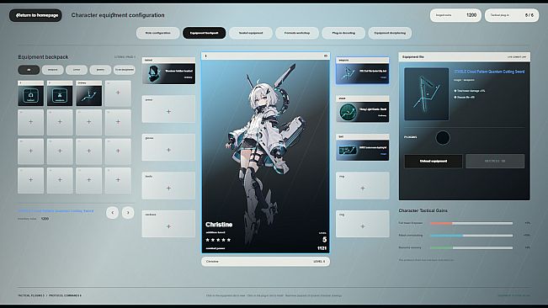Click the Equipment backpack heading
This screenshot has height=308, width=548.
43,57
